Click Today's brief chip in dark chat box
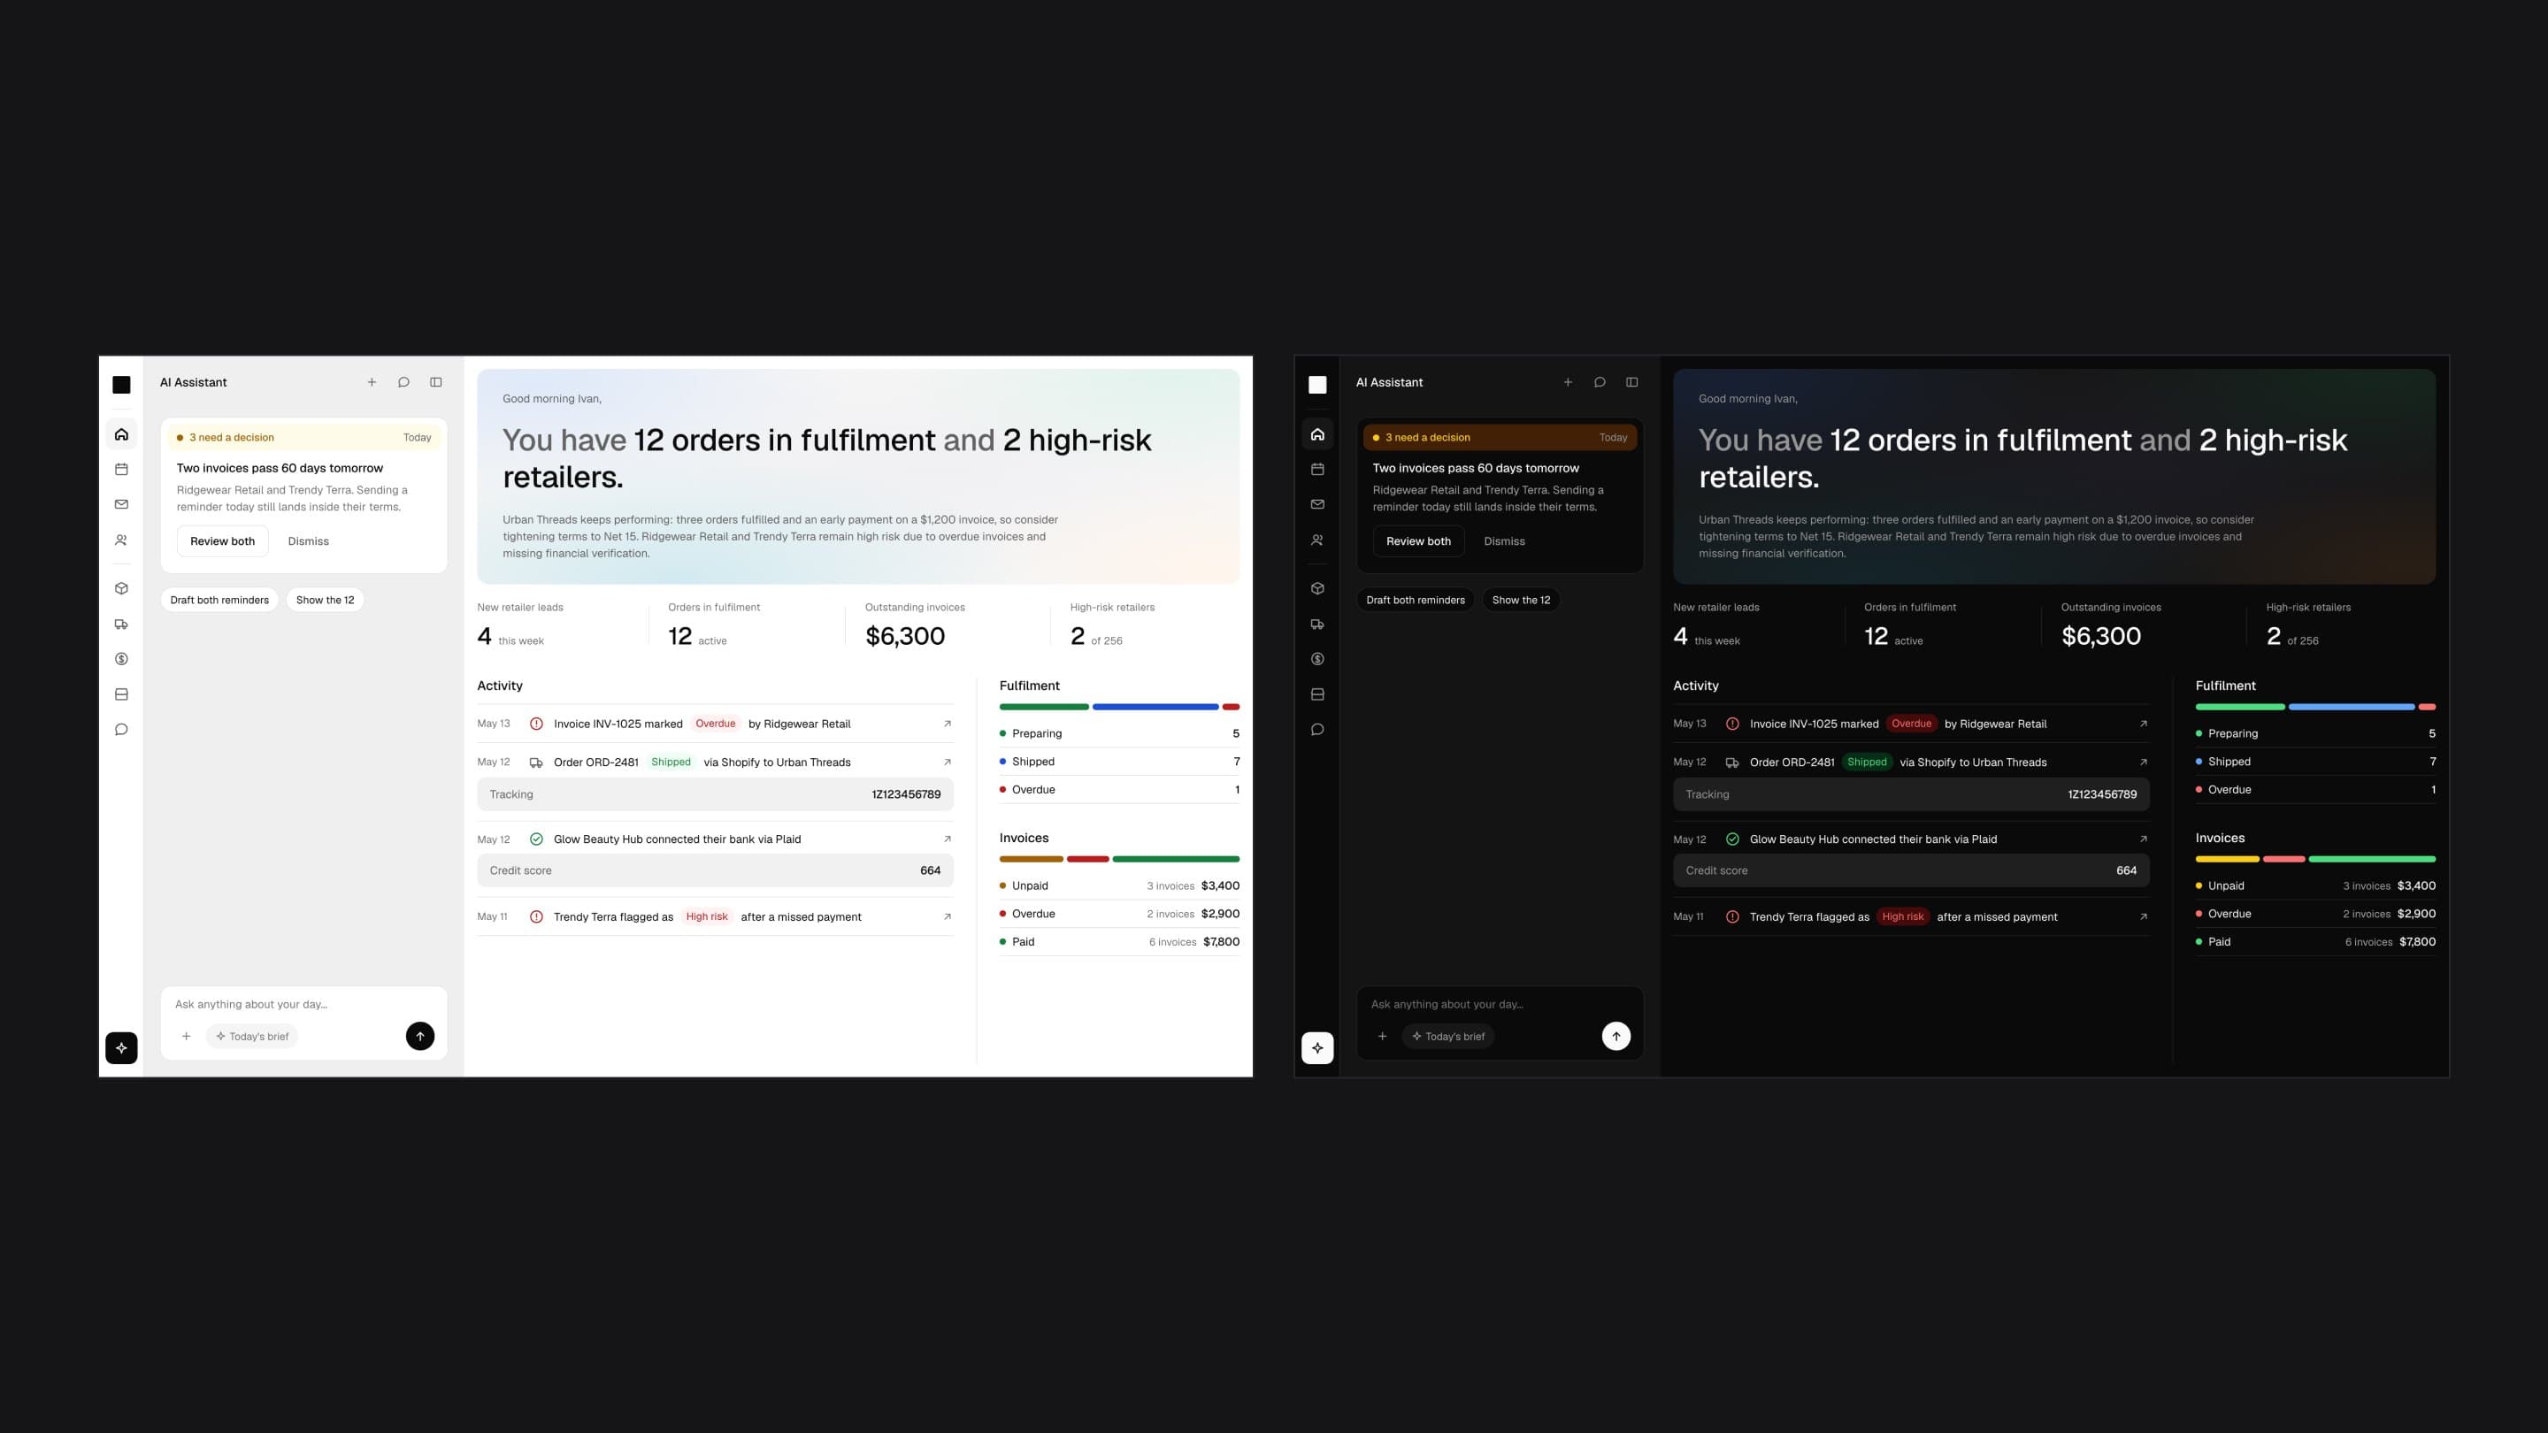 tap(1449, 1037)
